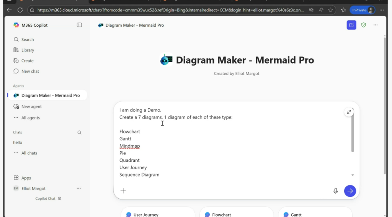Screen dimensions: 392x217
Task: Activate microphone voice input
Action: click(x=335, y=191)
